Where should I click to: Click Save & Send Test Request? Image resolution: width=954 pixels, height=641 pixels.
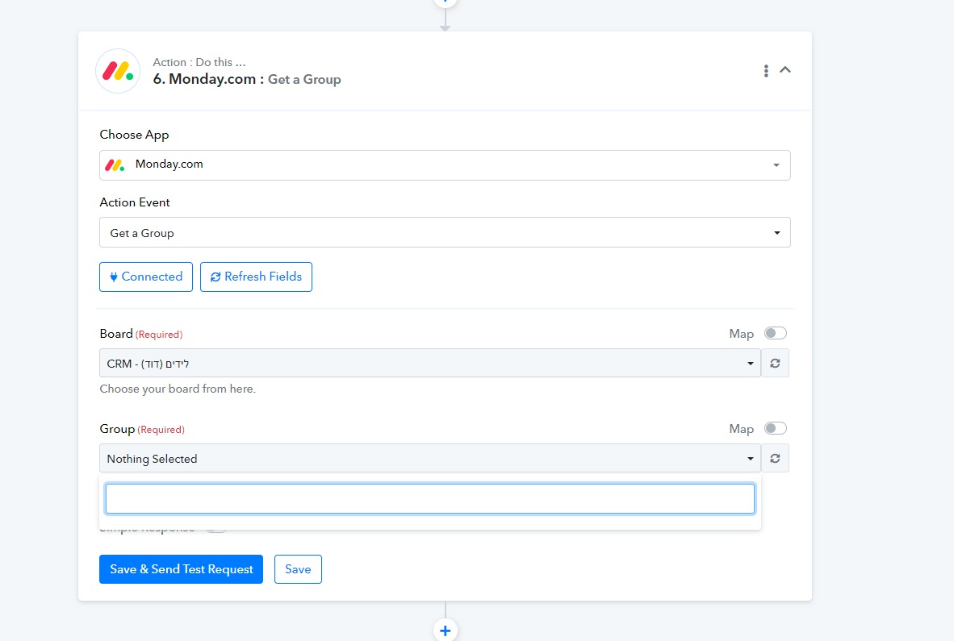pos(182,569)
